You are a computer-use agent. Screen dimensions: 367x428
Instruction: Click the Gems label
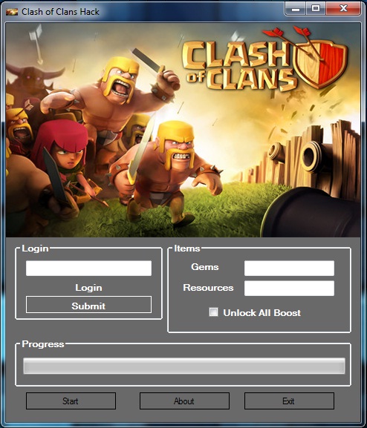205,267
